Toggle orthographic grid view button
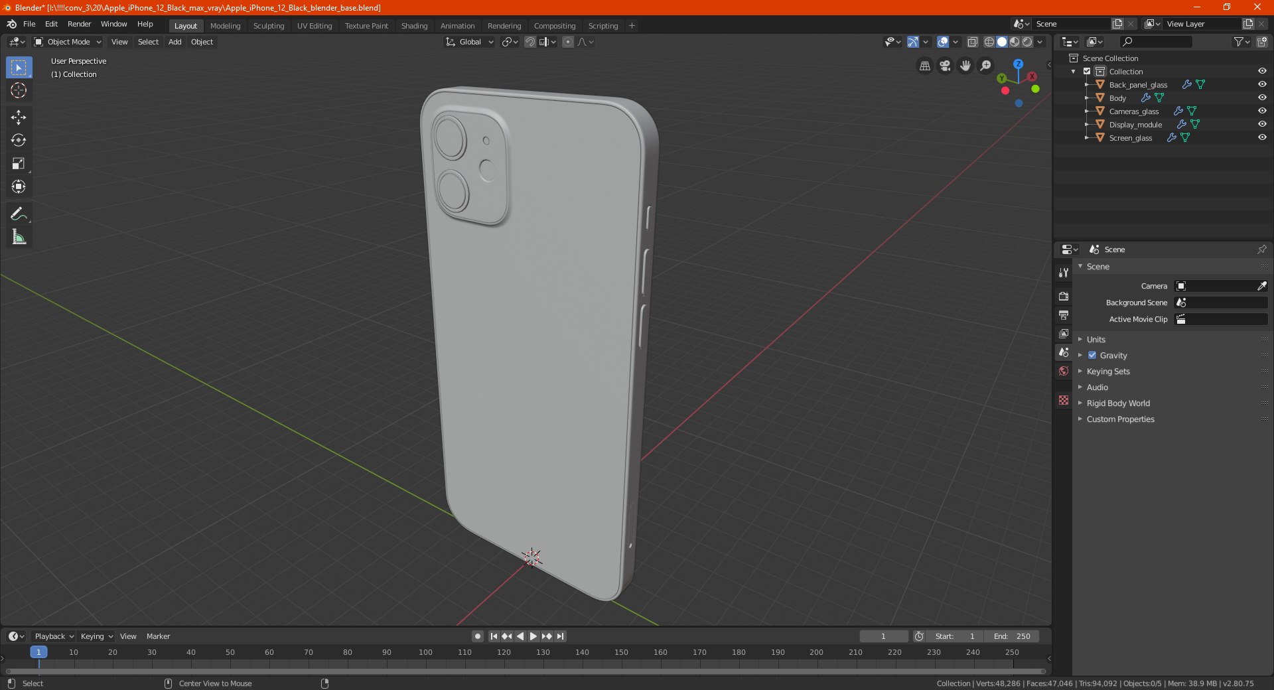 pos(924,66)
